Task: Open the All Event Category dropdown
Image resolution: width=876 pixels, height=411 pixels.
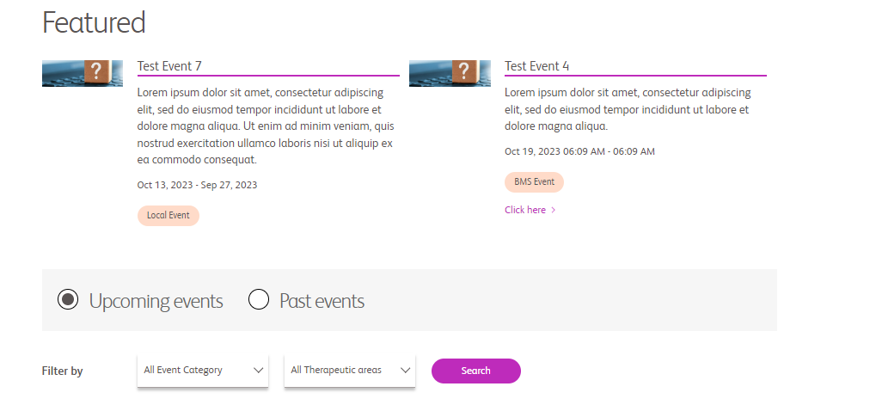Action: tap(203, 371)
